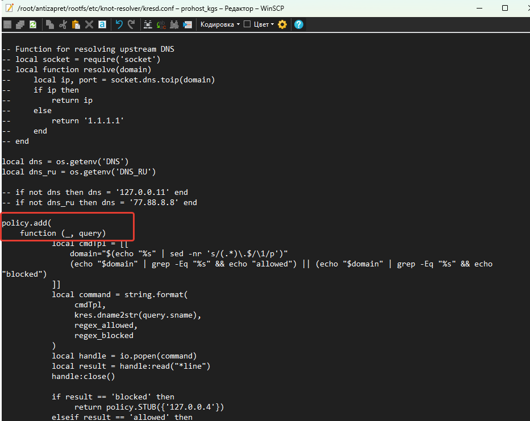Click the line starting with domain="$(echo
Viewport: 530px width, 421px height.
pos(179,253)
